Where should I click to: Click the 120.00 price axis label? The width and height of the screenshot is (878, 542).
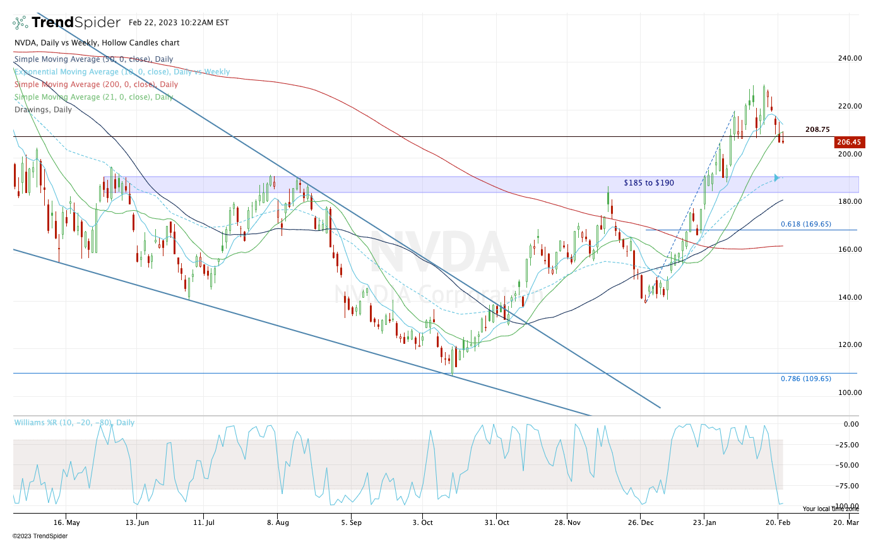pos(849,345)
